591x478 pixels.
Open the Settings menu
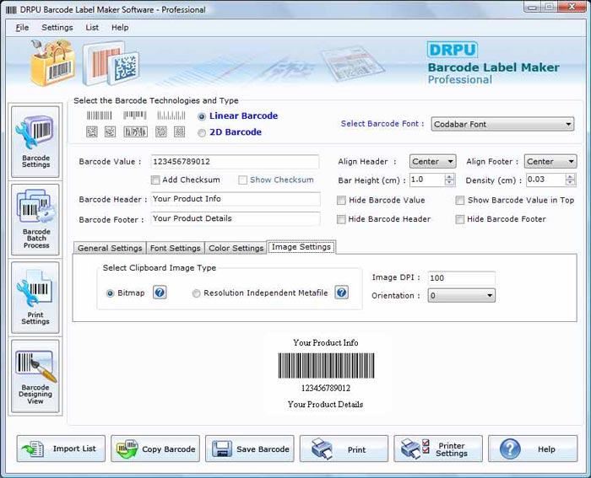pyautogui.click(x=57, y=28)
